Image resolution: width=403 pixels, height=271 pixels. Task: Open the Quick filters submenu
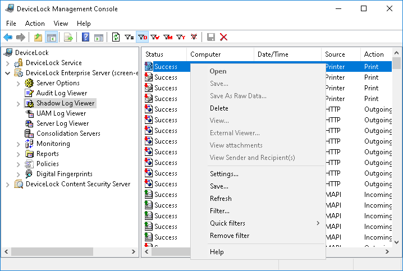click(227, 223)
